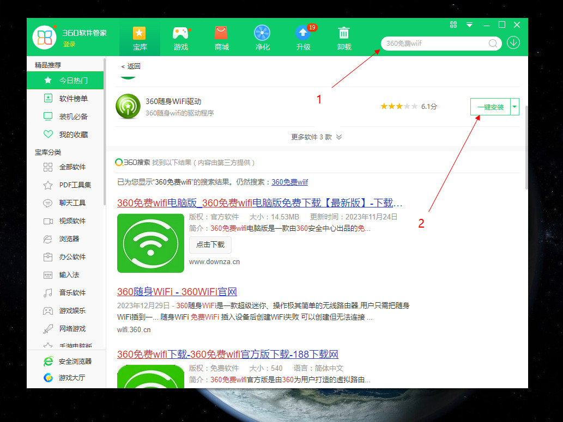
Task: Open the 升级 tab with 19 badge
Action: pos(304,38)
